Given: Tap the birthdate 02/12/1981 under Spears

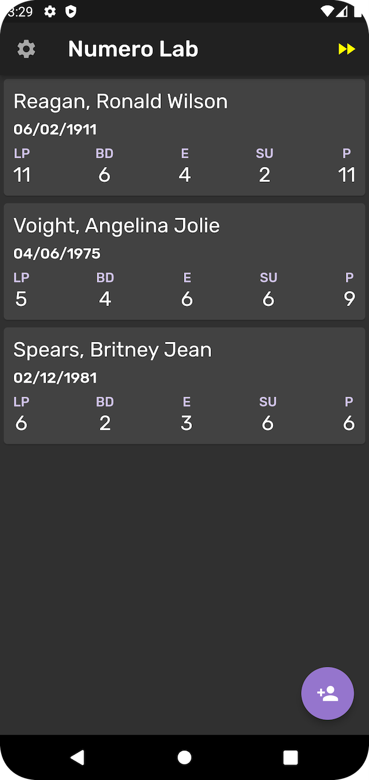Looking at the screenshot, I should [55, 377].
